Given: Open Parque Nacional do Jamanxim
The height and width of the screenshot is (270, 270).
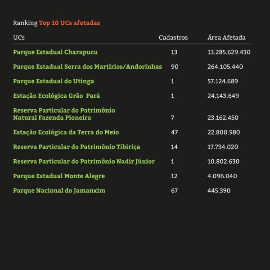Looking at the screenshot, I should click(x=59, y=190).
